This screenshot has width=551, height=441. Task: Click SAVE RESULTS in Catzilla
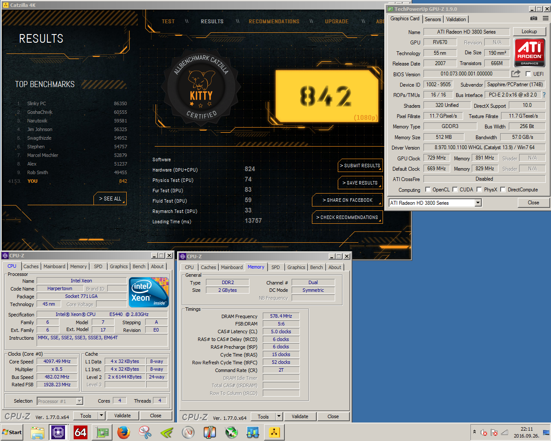pyautogui.click(x=360, y=183)
